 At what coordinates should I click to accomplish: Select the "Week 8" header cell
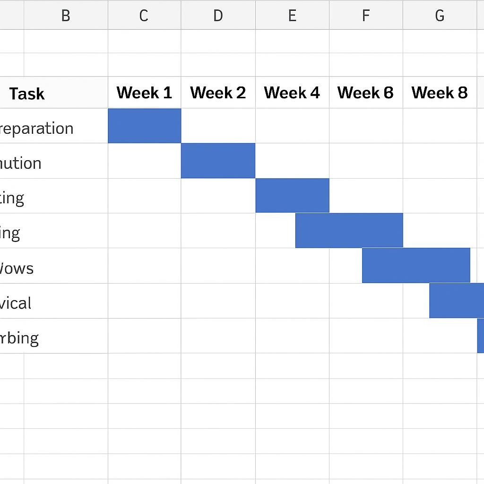(x=440, y=93)
